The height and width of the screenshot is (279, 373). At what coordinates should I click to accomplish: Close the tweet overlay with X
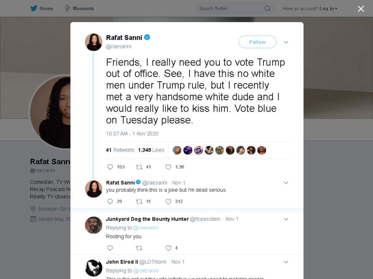pos(361,9)
